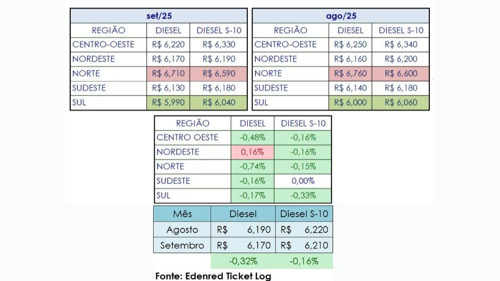Select the 0,00% Sudeste S-10 cell
This screenshot has width=500, height=281.
(x=303, y=181)
